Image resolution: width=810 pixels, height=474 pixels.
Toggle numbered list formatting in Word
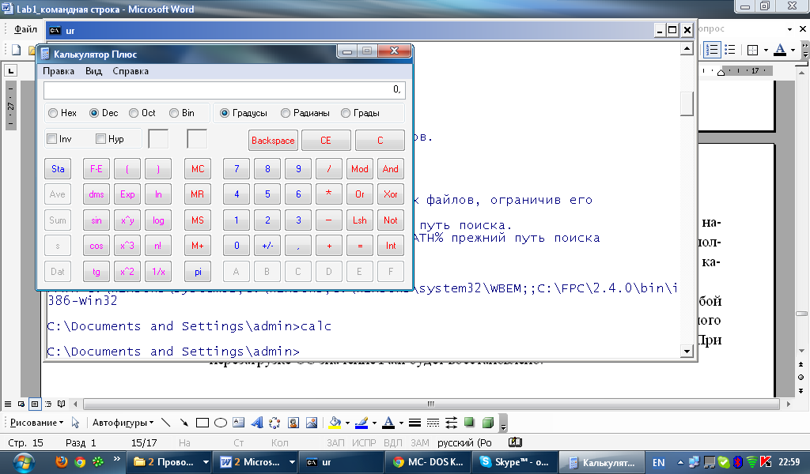712,50
